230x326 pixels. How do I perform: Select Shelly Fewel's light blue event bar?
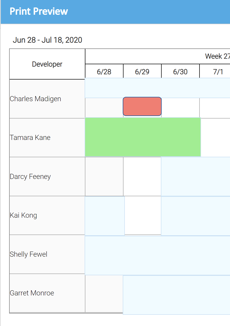point(157,255)
